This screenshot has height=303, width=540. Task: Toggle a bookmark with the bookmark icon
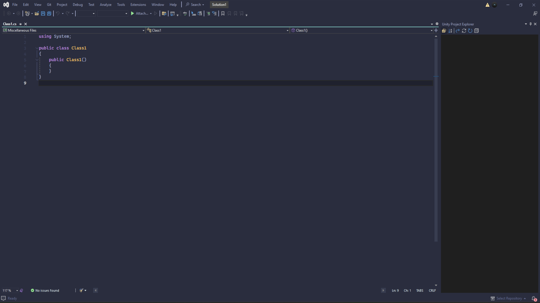coord(222,13)
